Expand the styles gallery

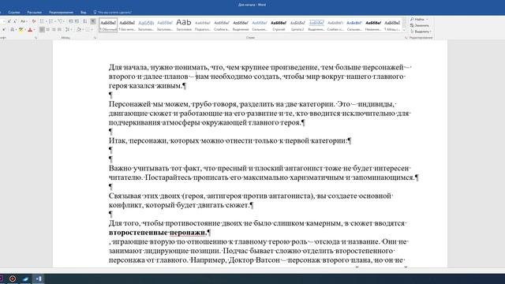click(x=404, y=30)
